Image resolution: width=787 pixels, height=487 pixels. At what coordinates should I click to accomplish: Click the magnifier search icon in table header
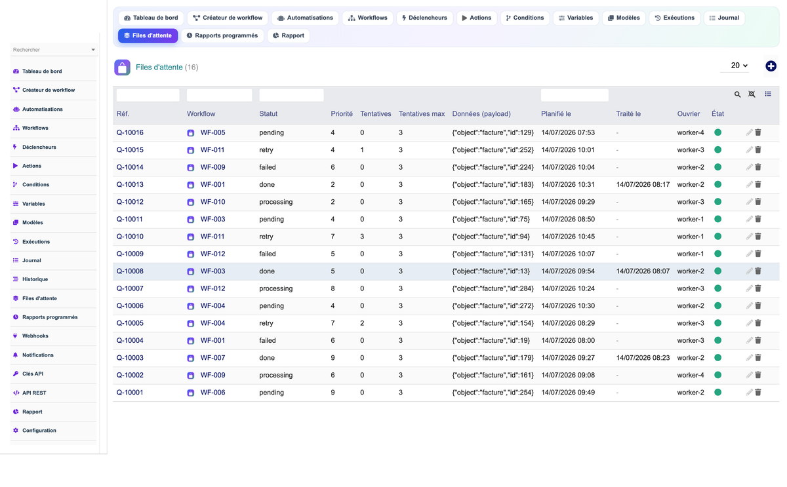click(737, 94)
